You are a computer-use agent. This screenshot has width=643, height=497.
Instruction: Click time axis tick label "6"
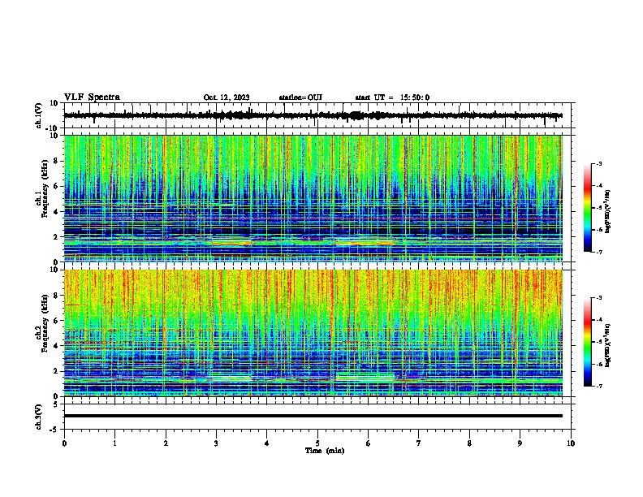click(369, 443)
